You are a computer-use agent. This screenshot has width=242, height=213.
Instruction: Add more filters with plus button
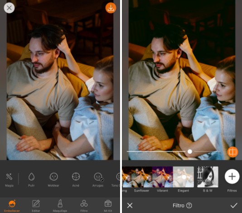232,177
